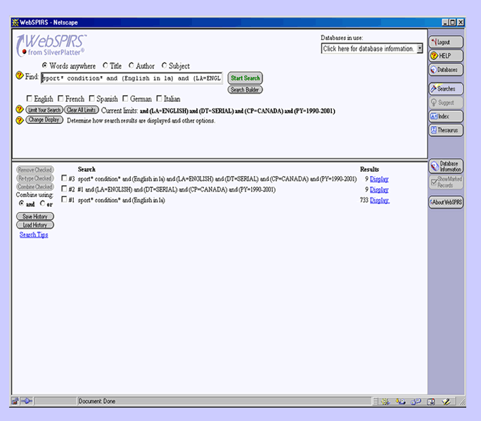Screen dimensions: 481x421
Task: Click Show Marked Records button
Action: point(446,182)
